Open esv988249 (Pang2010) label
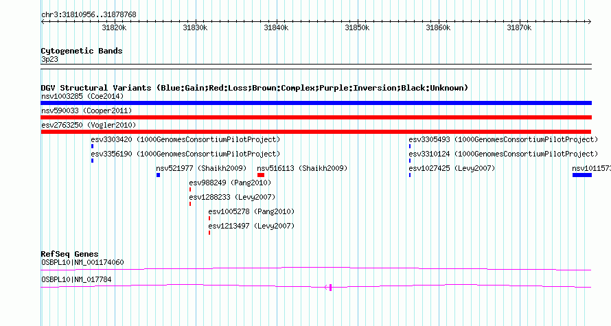611x326 pixels. pyautogui.click(x=230, y=183)
